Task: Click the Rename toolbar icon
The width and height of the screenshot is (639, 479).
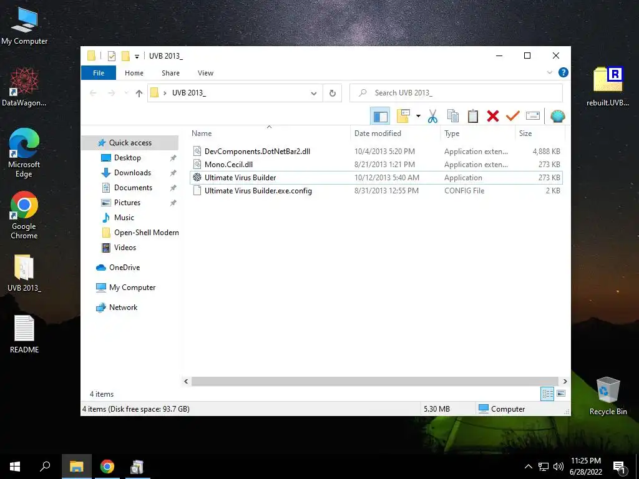Action: tap(533, 117)
